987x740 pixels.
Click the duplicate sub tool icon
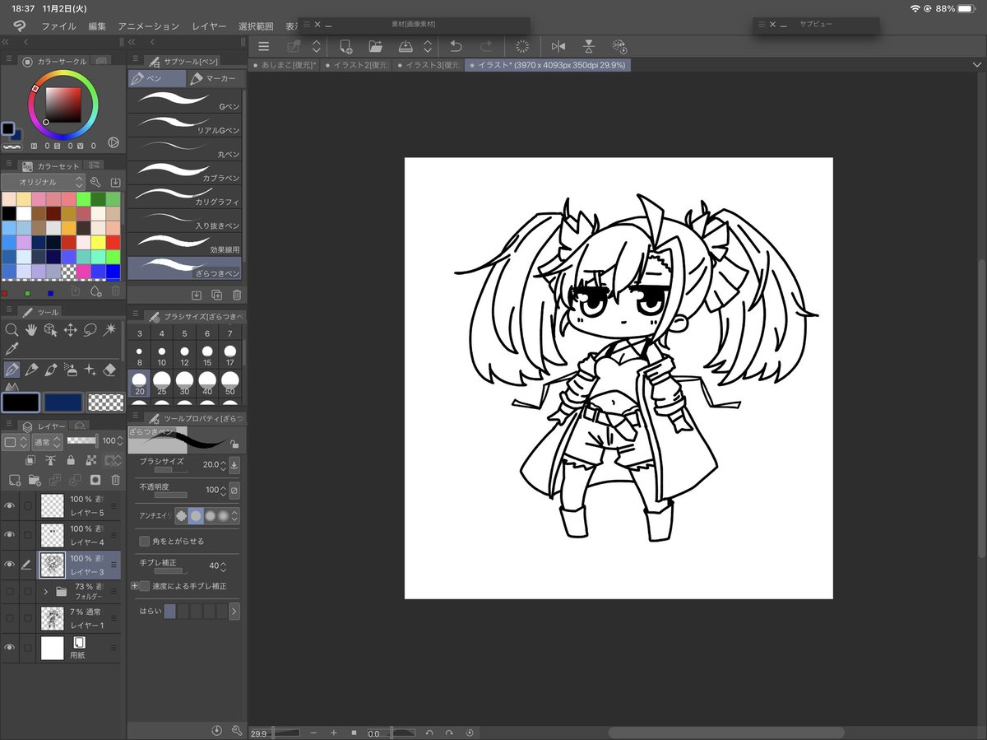(x=217, y=295)
